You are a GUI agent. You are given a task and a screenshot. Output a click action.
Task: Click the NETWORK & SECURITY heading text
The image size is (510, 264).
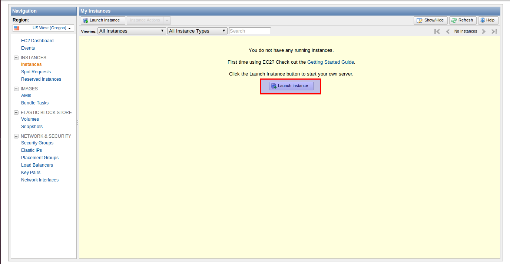(46, 136)
